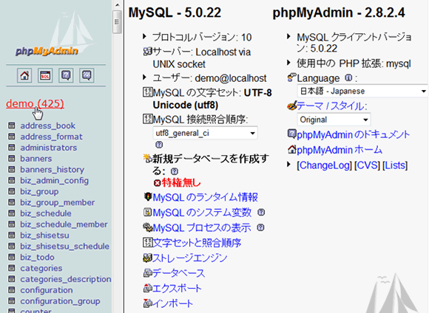Select the categories table in sidebar
Viewport: 429px width, 313px height.
41,268
